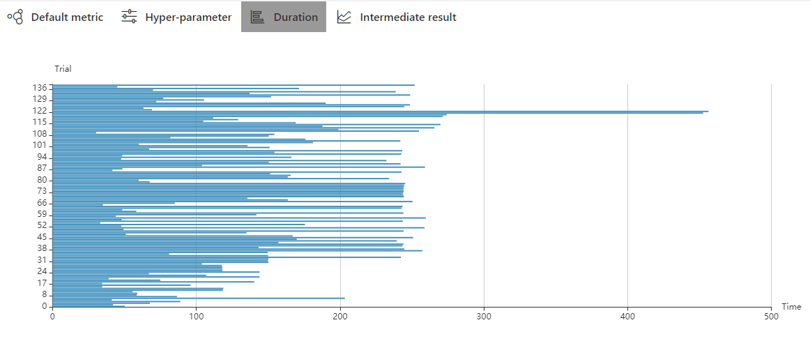Viewport: 810px width, 341px height.
Task: Click the Time axis title
Action: (791, 307)
